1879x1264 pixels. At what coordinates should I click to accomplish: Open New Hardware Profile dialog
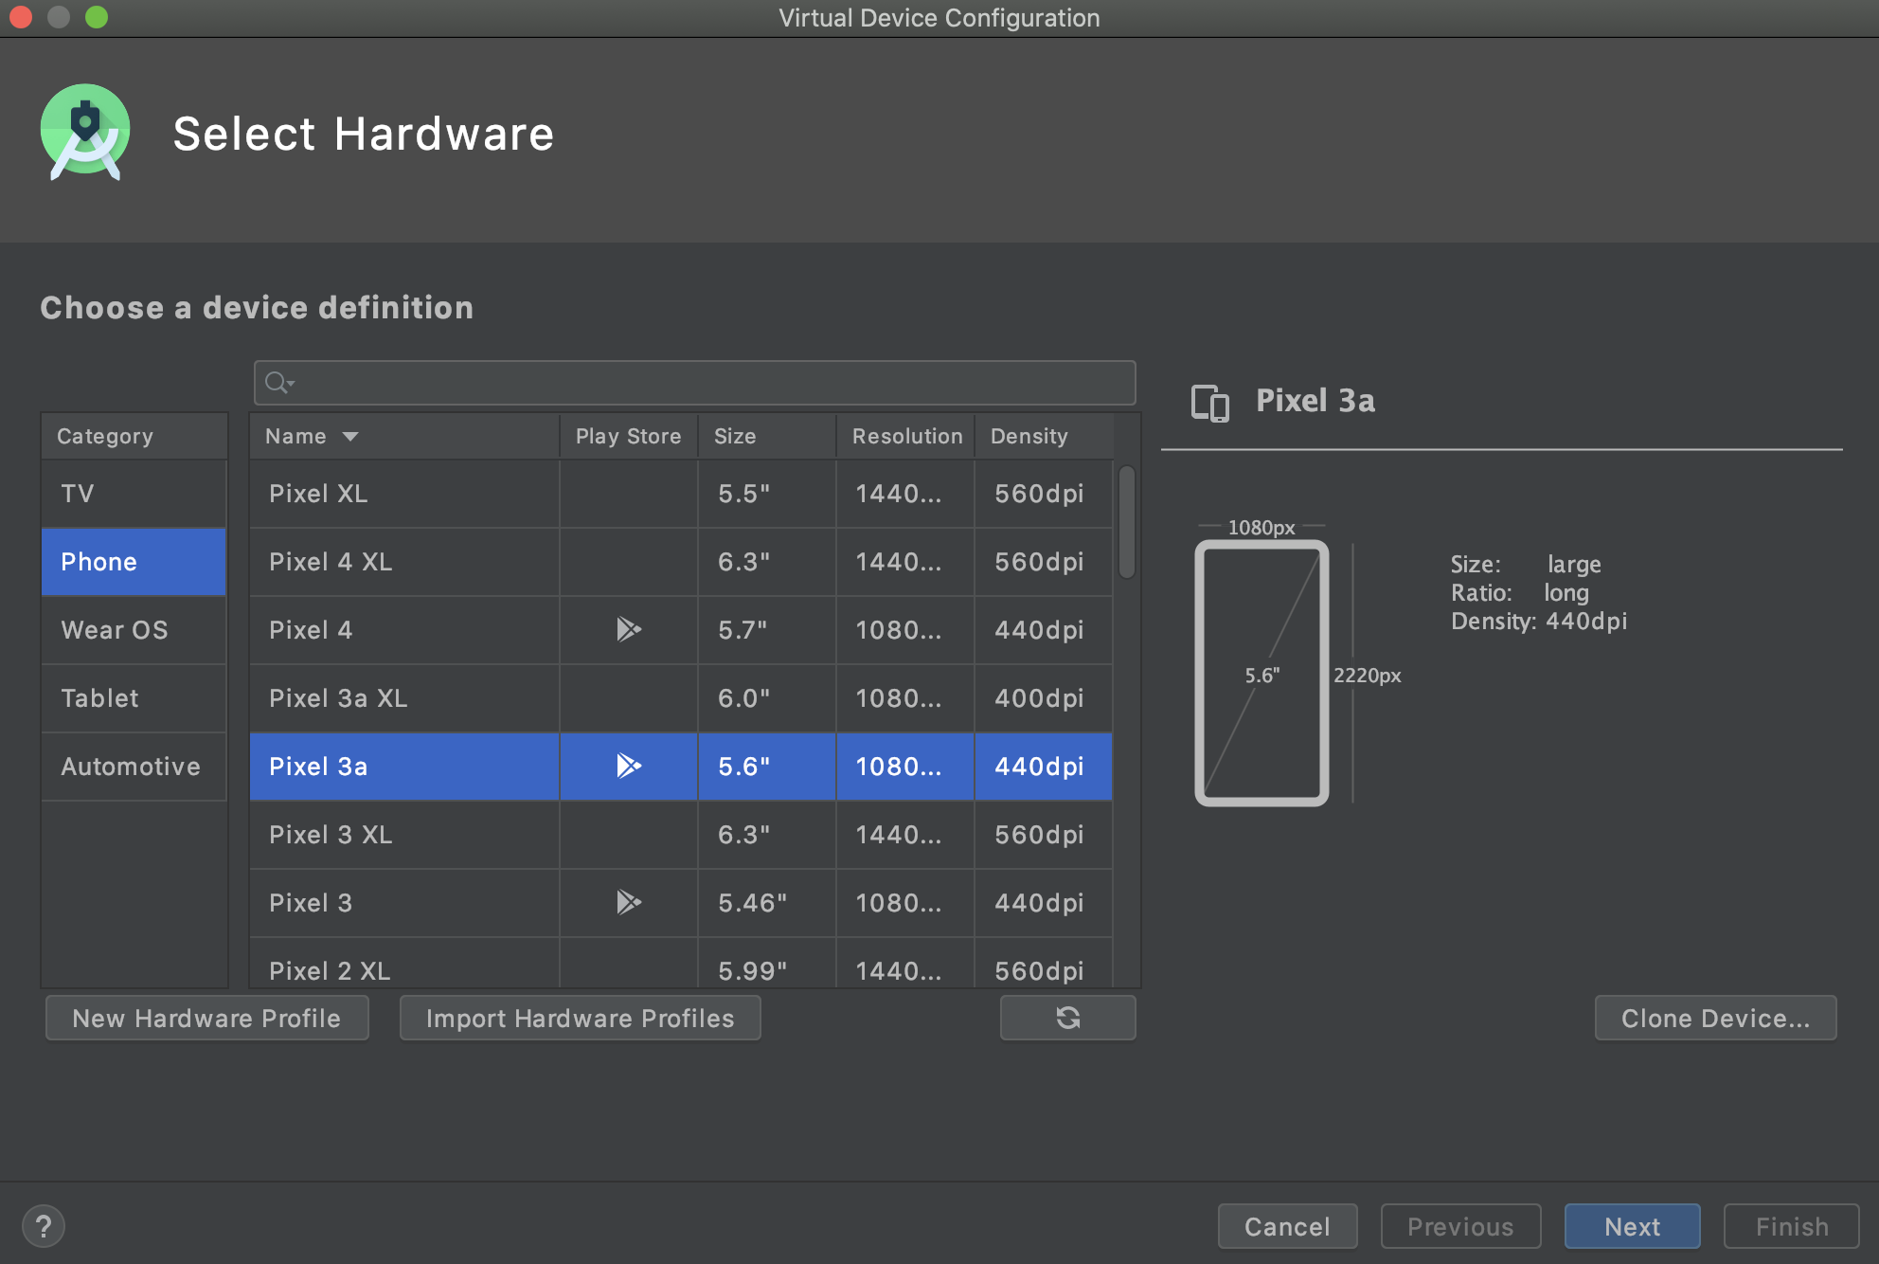pos(206,1019)
